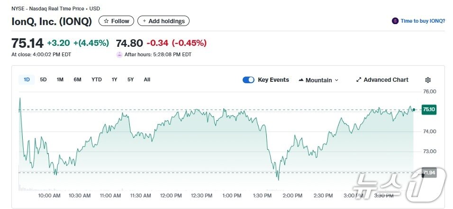Toggle the Key Events switch off
This screenshot has height=209, width=453.
(x=248, y=80)
